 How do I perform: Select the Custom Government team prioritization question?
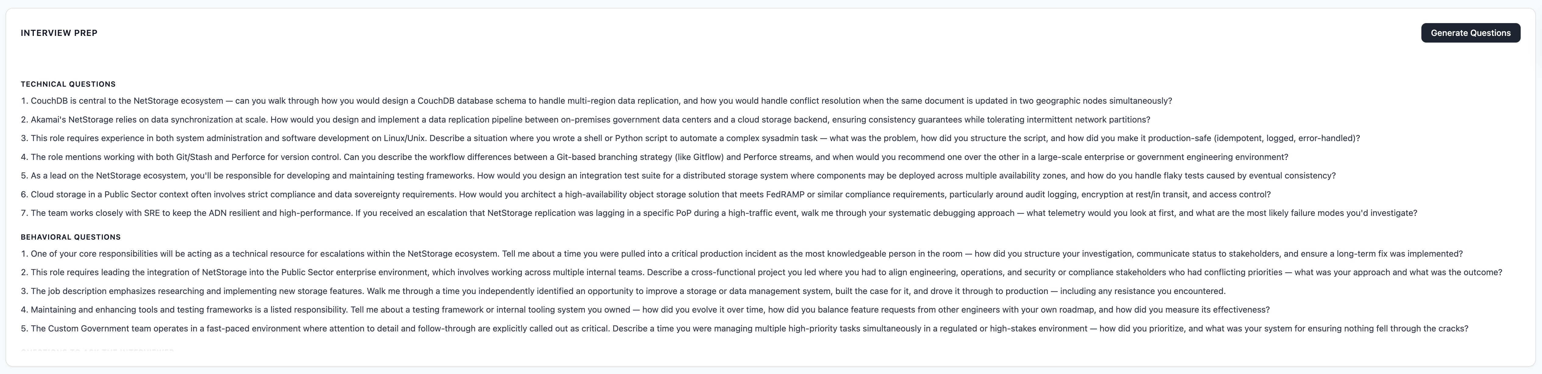745,329
